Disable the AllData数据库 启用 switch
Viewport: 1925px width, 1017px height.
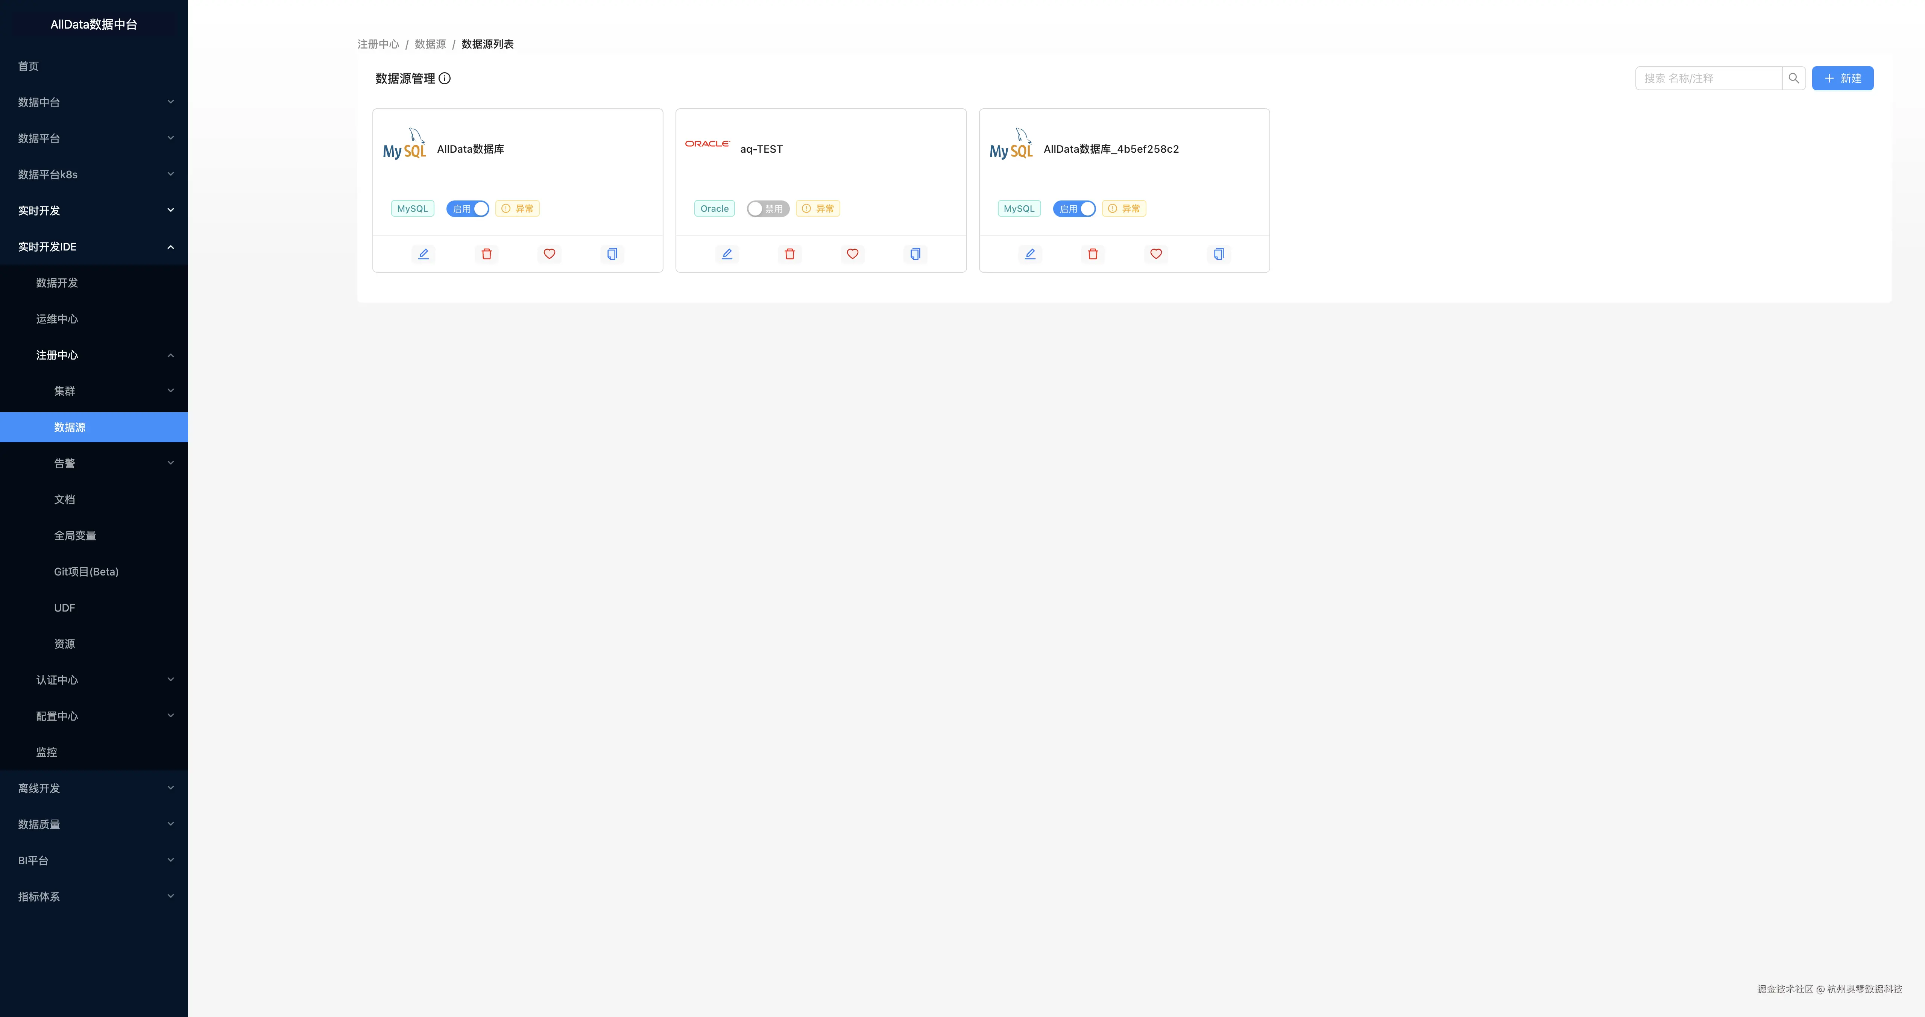pyautogui.click(x=468, y=209)
